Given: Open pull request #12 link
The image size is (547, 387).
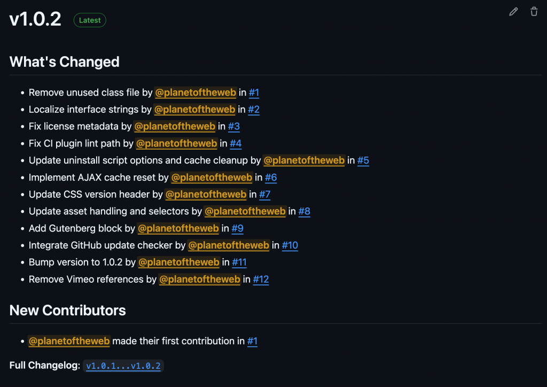Looking at the screenshot, I should [x=261, y=279].
